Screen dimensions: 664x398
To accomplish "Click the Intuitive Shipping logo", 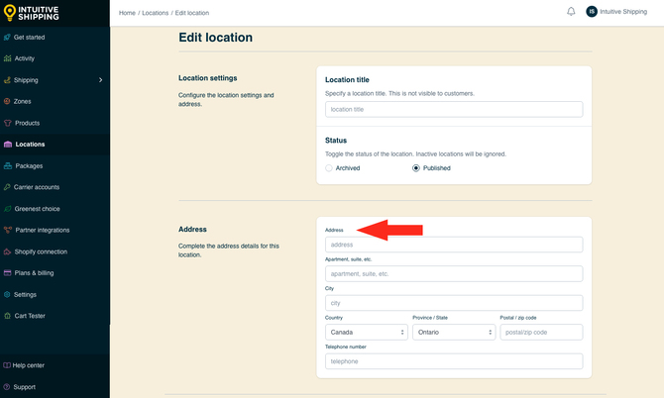I will point(32,13).
